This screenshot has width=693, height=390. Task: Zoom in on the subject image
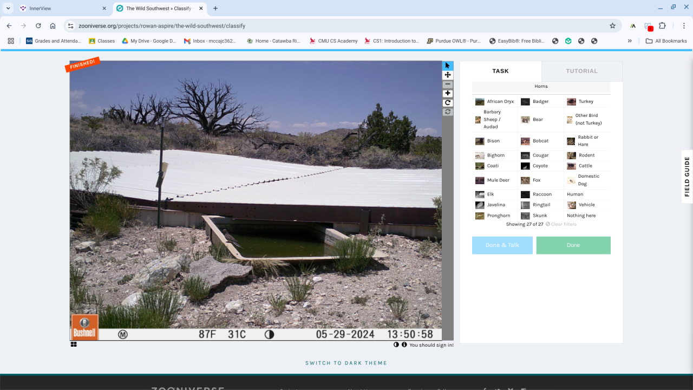click(x=448, y=93)
